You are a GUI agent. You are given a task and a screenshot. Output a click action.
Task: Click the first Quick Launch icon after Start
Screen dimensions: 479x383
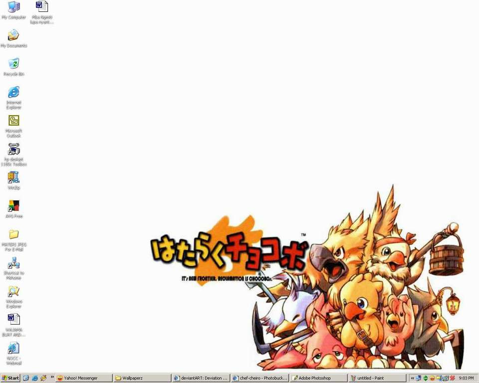pos(26,378)
